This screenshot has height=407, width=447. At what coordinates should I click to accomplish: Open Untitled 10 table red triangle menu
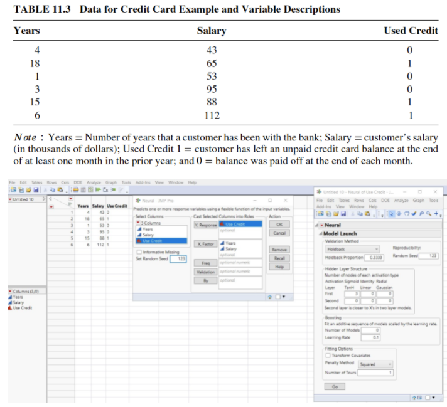click(10, 199)
